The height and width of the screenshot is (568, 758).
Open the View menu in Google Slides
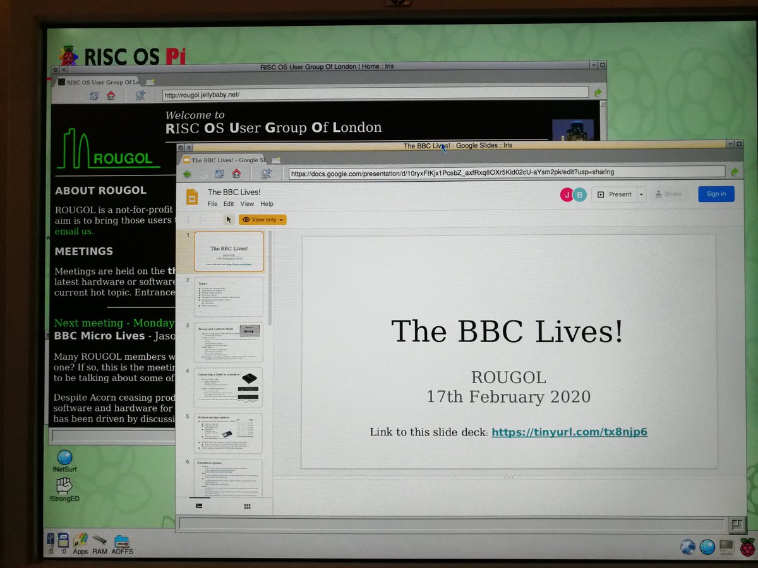(x=247, y=204)
